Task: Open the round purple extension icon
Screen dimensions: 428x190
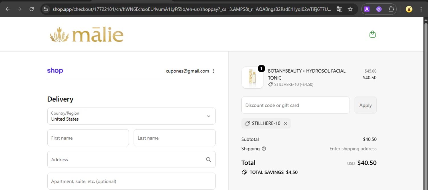Action: tap(379, 9)
